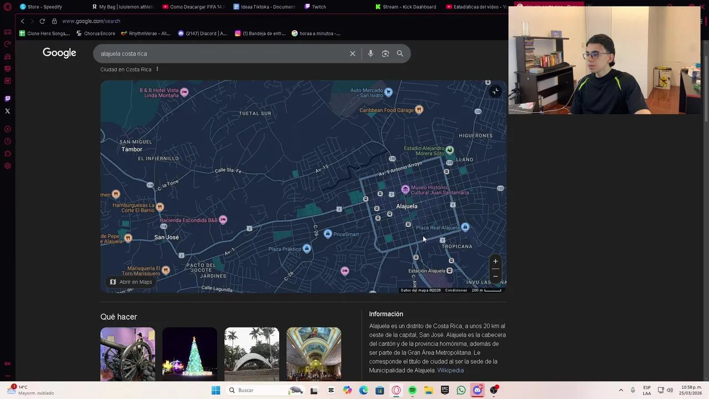Image resolution: width=709 pixels, height=399 pixels.
Task: Open the sidebar Extensions cube icon
Action: click(x=7, y=154)
